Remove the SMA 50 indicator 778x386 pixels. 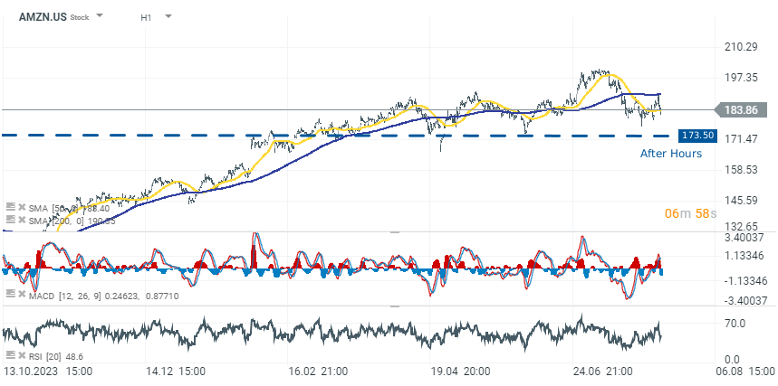point(22,207)
